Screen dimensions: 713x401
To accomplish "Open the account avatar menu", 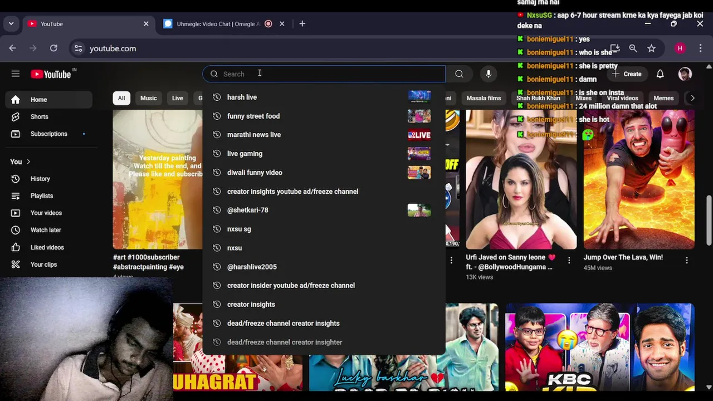I will pos(685,74).
